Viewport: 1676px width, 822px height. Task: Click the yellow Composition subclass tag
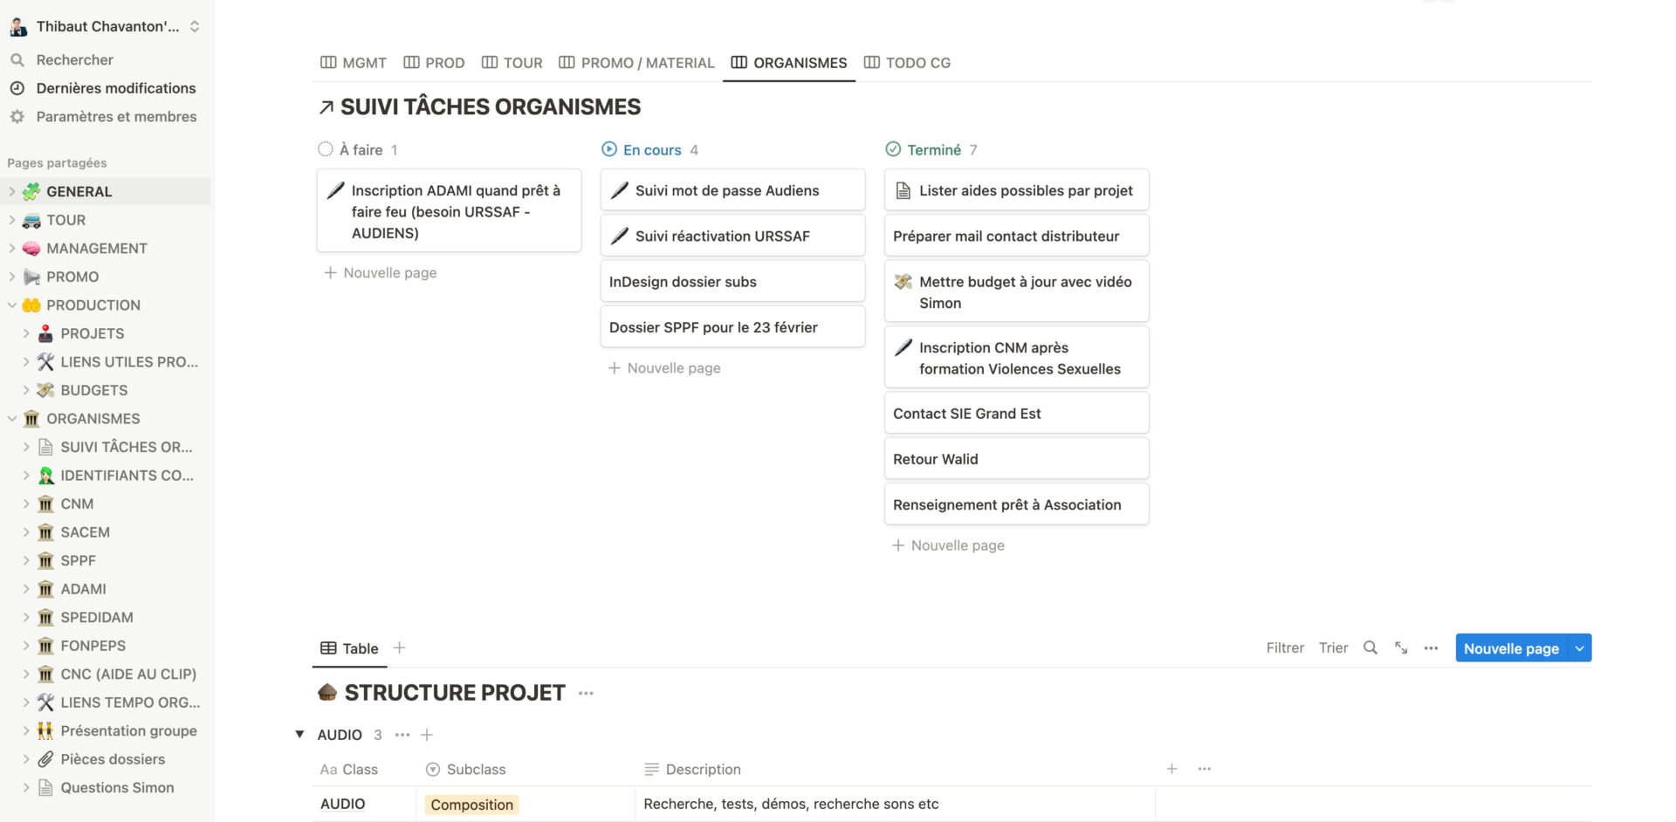(471, 805)
